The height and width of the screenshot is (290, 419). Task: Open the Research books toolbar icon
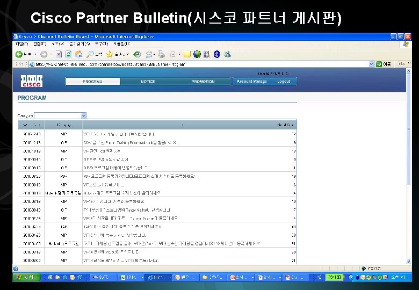point(207,54)
